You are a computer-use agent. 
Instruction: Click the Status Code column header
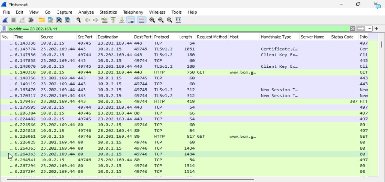(344, 37)
